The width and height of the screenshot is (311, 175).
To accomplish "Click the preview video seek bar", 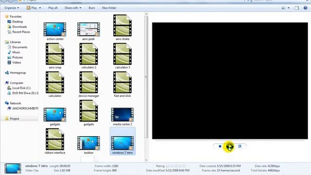I will click(230, 140).
